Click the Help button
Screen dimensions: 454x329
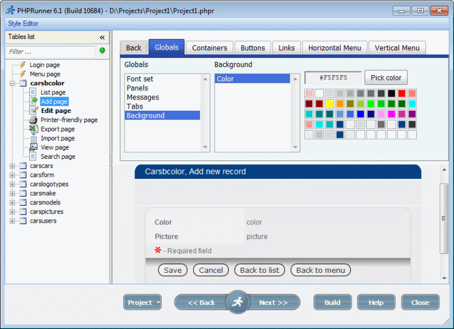pyautogui.click(x=376, y=303)
